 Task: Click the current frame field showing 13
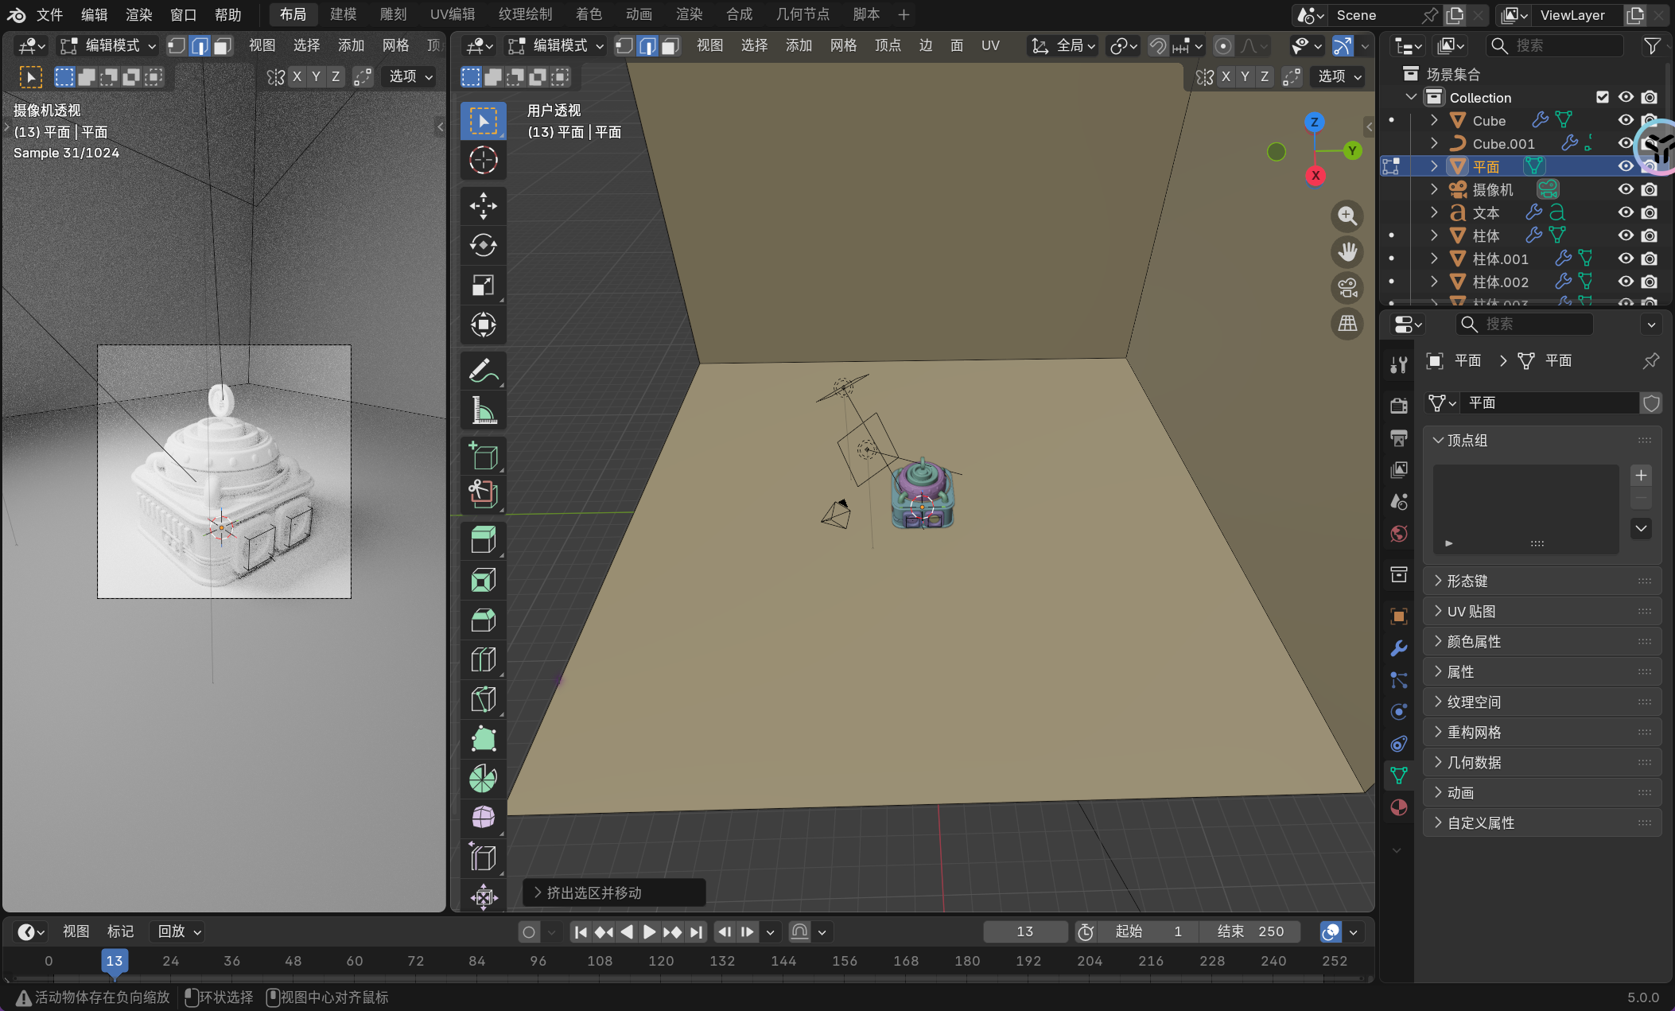click(x=1024, y=931)
